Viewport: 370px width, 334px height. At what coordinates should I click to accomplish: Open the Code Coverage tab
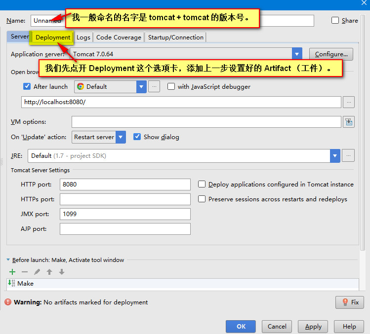pyautogui.click(x=119, y=37)
